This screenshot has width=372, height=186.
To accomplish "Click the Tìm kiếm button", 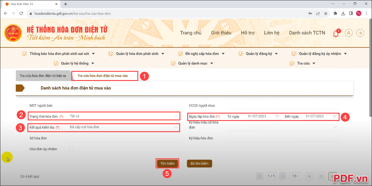I will [x=167, y=163].
